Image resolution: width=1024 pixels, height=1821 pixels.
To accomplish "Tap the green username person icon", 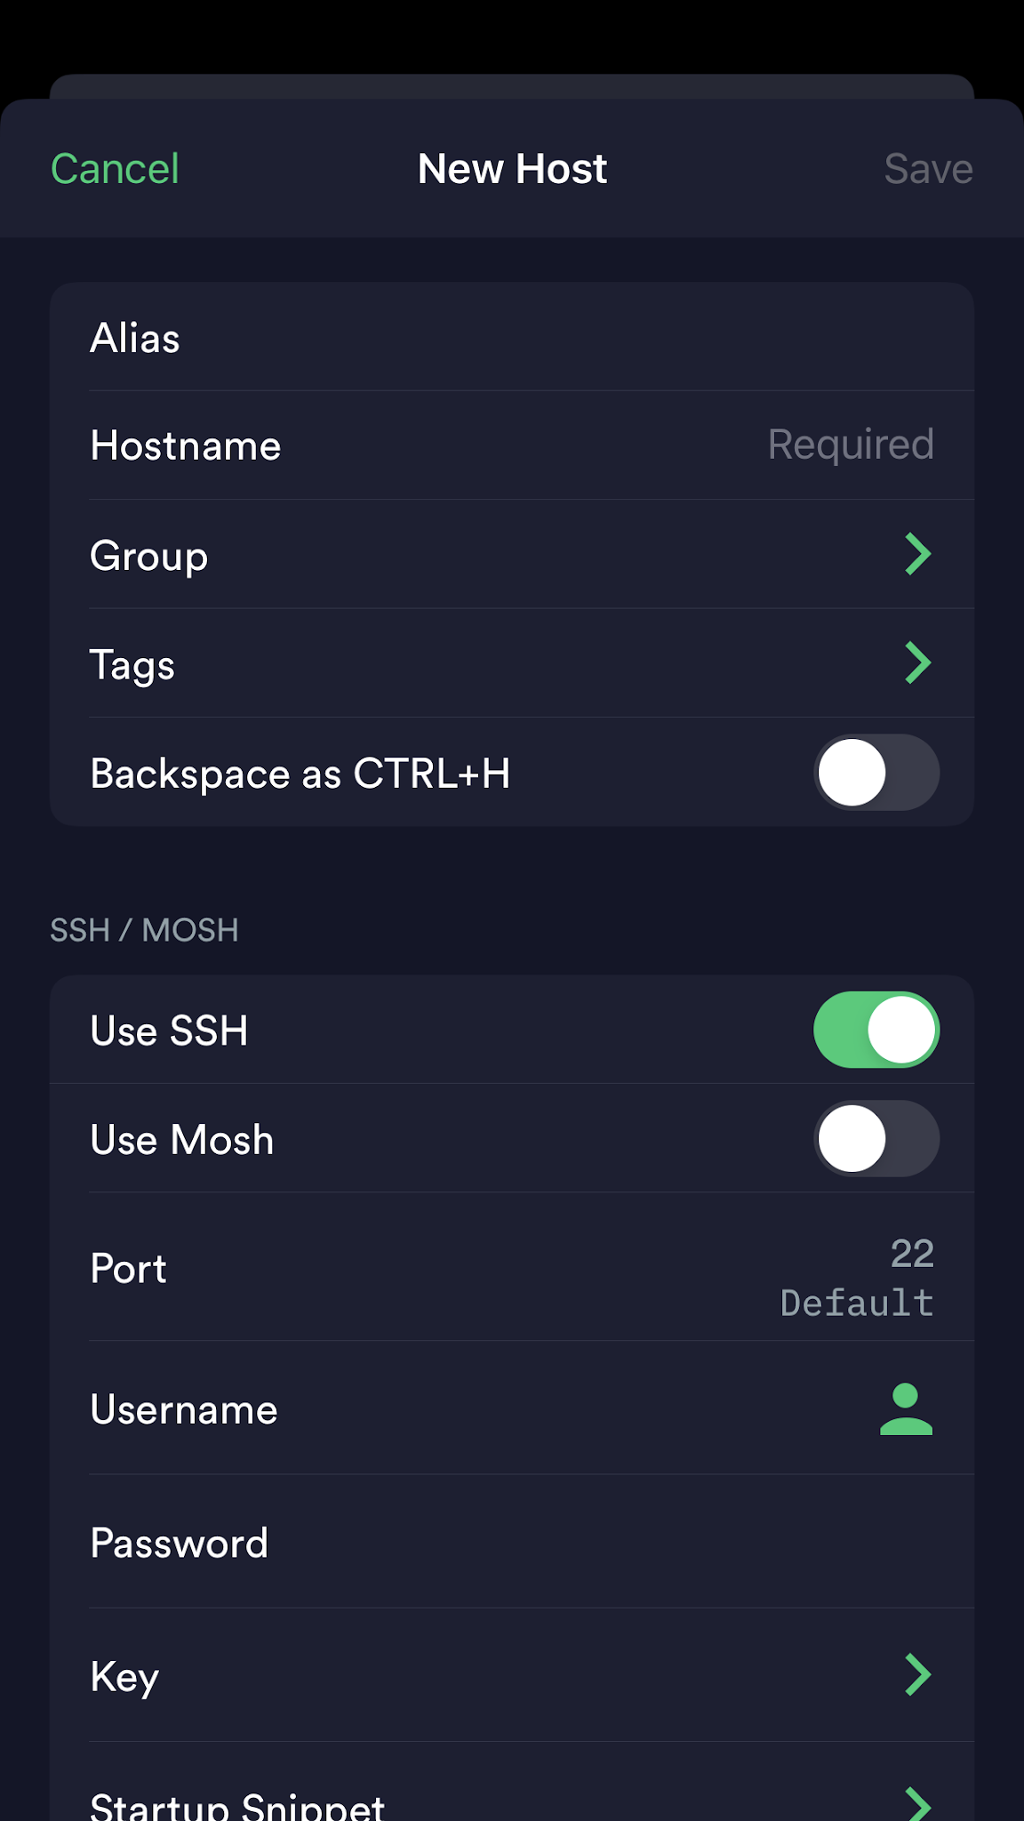I will [x=906, y=1409].
